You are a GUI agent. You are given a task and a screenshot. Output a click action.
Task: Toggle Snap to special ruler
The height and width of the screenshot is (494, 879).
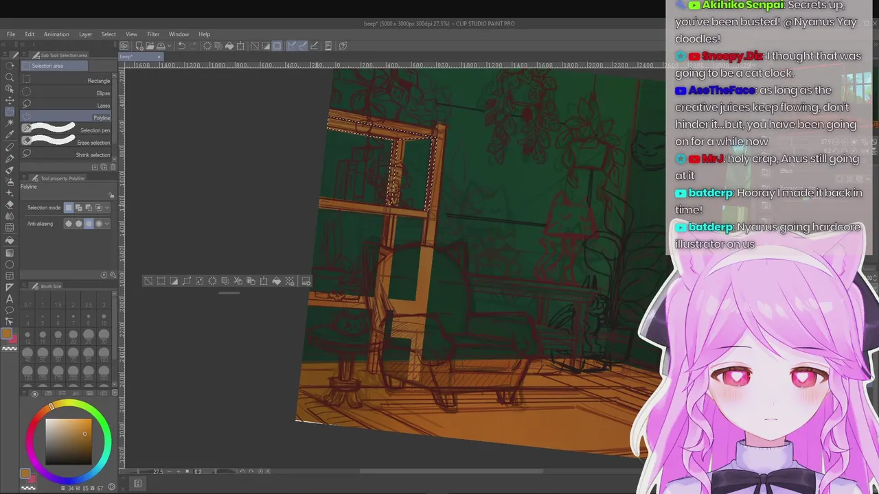[303, 46]
